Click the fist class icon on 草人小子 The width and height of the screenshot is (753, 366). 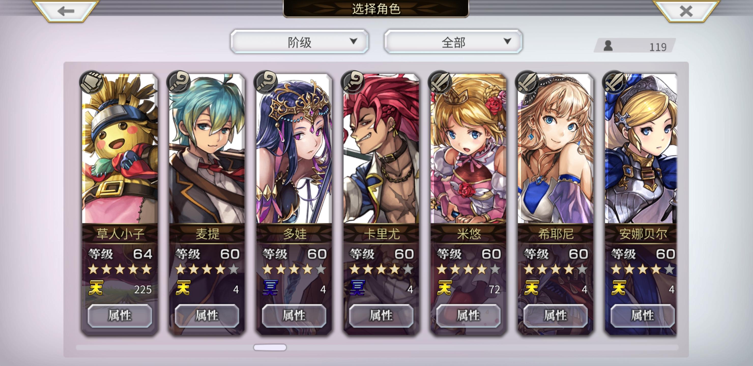(x=92, y=82)
